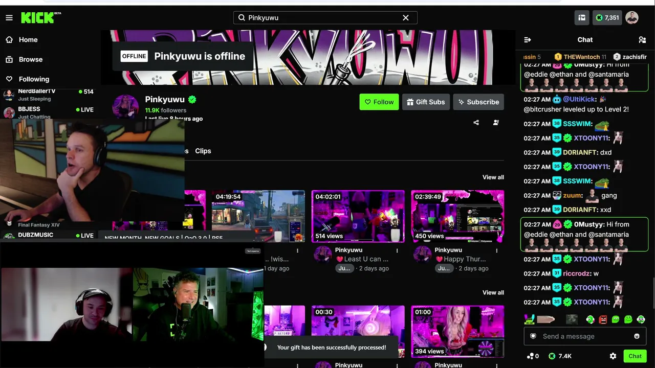Click the dark face emote
Screen dimensions: 655x368
pyautogui.click(x=572, y=319)
